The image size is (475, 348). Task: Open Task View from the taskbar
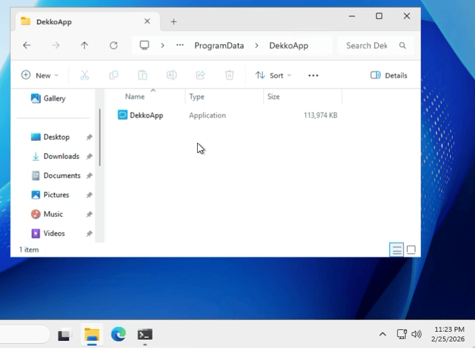click(64, 334)
